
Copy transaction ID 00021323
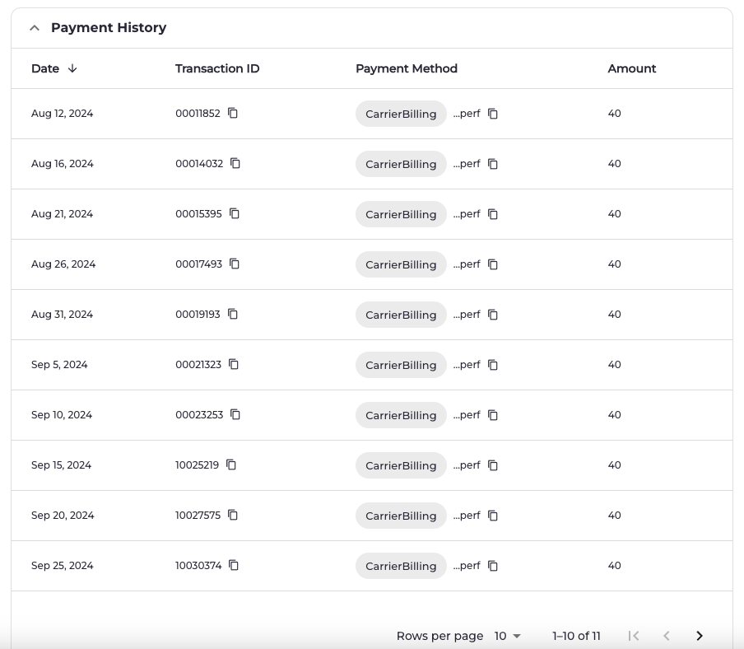[234, 364]
